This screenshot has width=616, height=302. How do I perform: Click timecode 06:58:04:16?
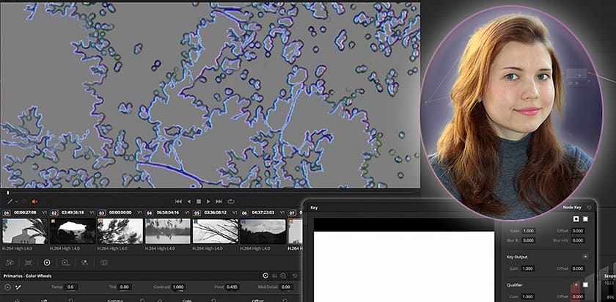168,213
